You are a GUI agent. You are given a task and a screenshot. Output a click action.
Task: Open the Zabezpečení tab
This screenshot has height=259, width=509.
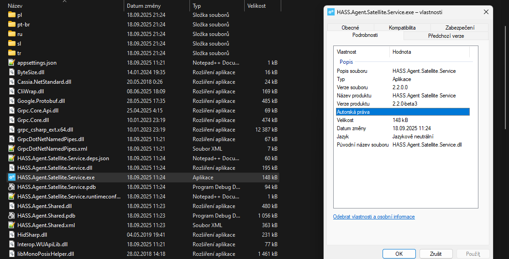(x=460, y=28)
